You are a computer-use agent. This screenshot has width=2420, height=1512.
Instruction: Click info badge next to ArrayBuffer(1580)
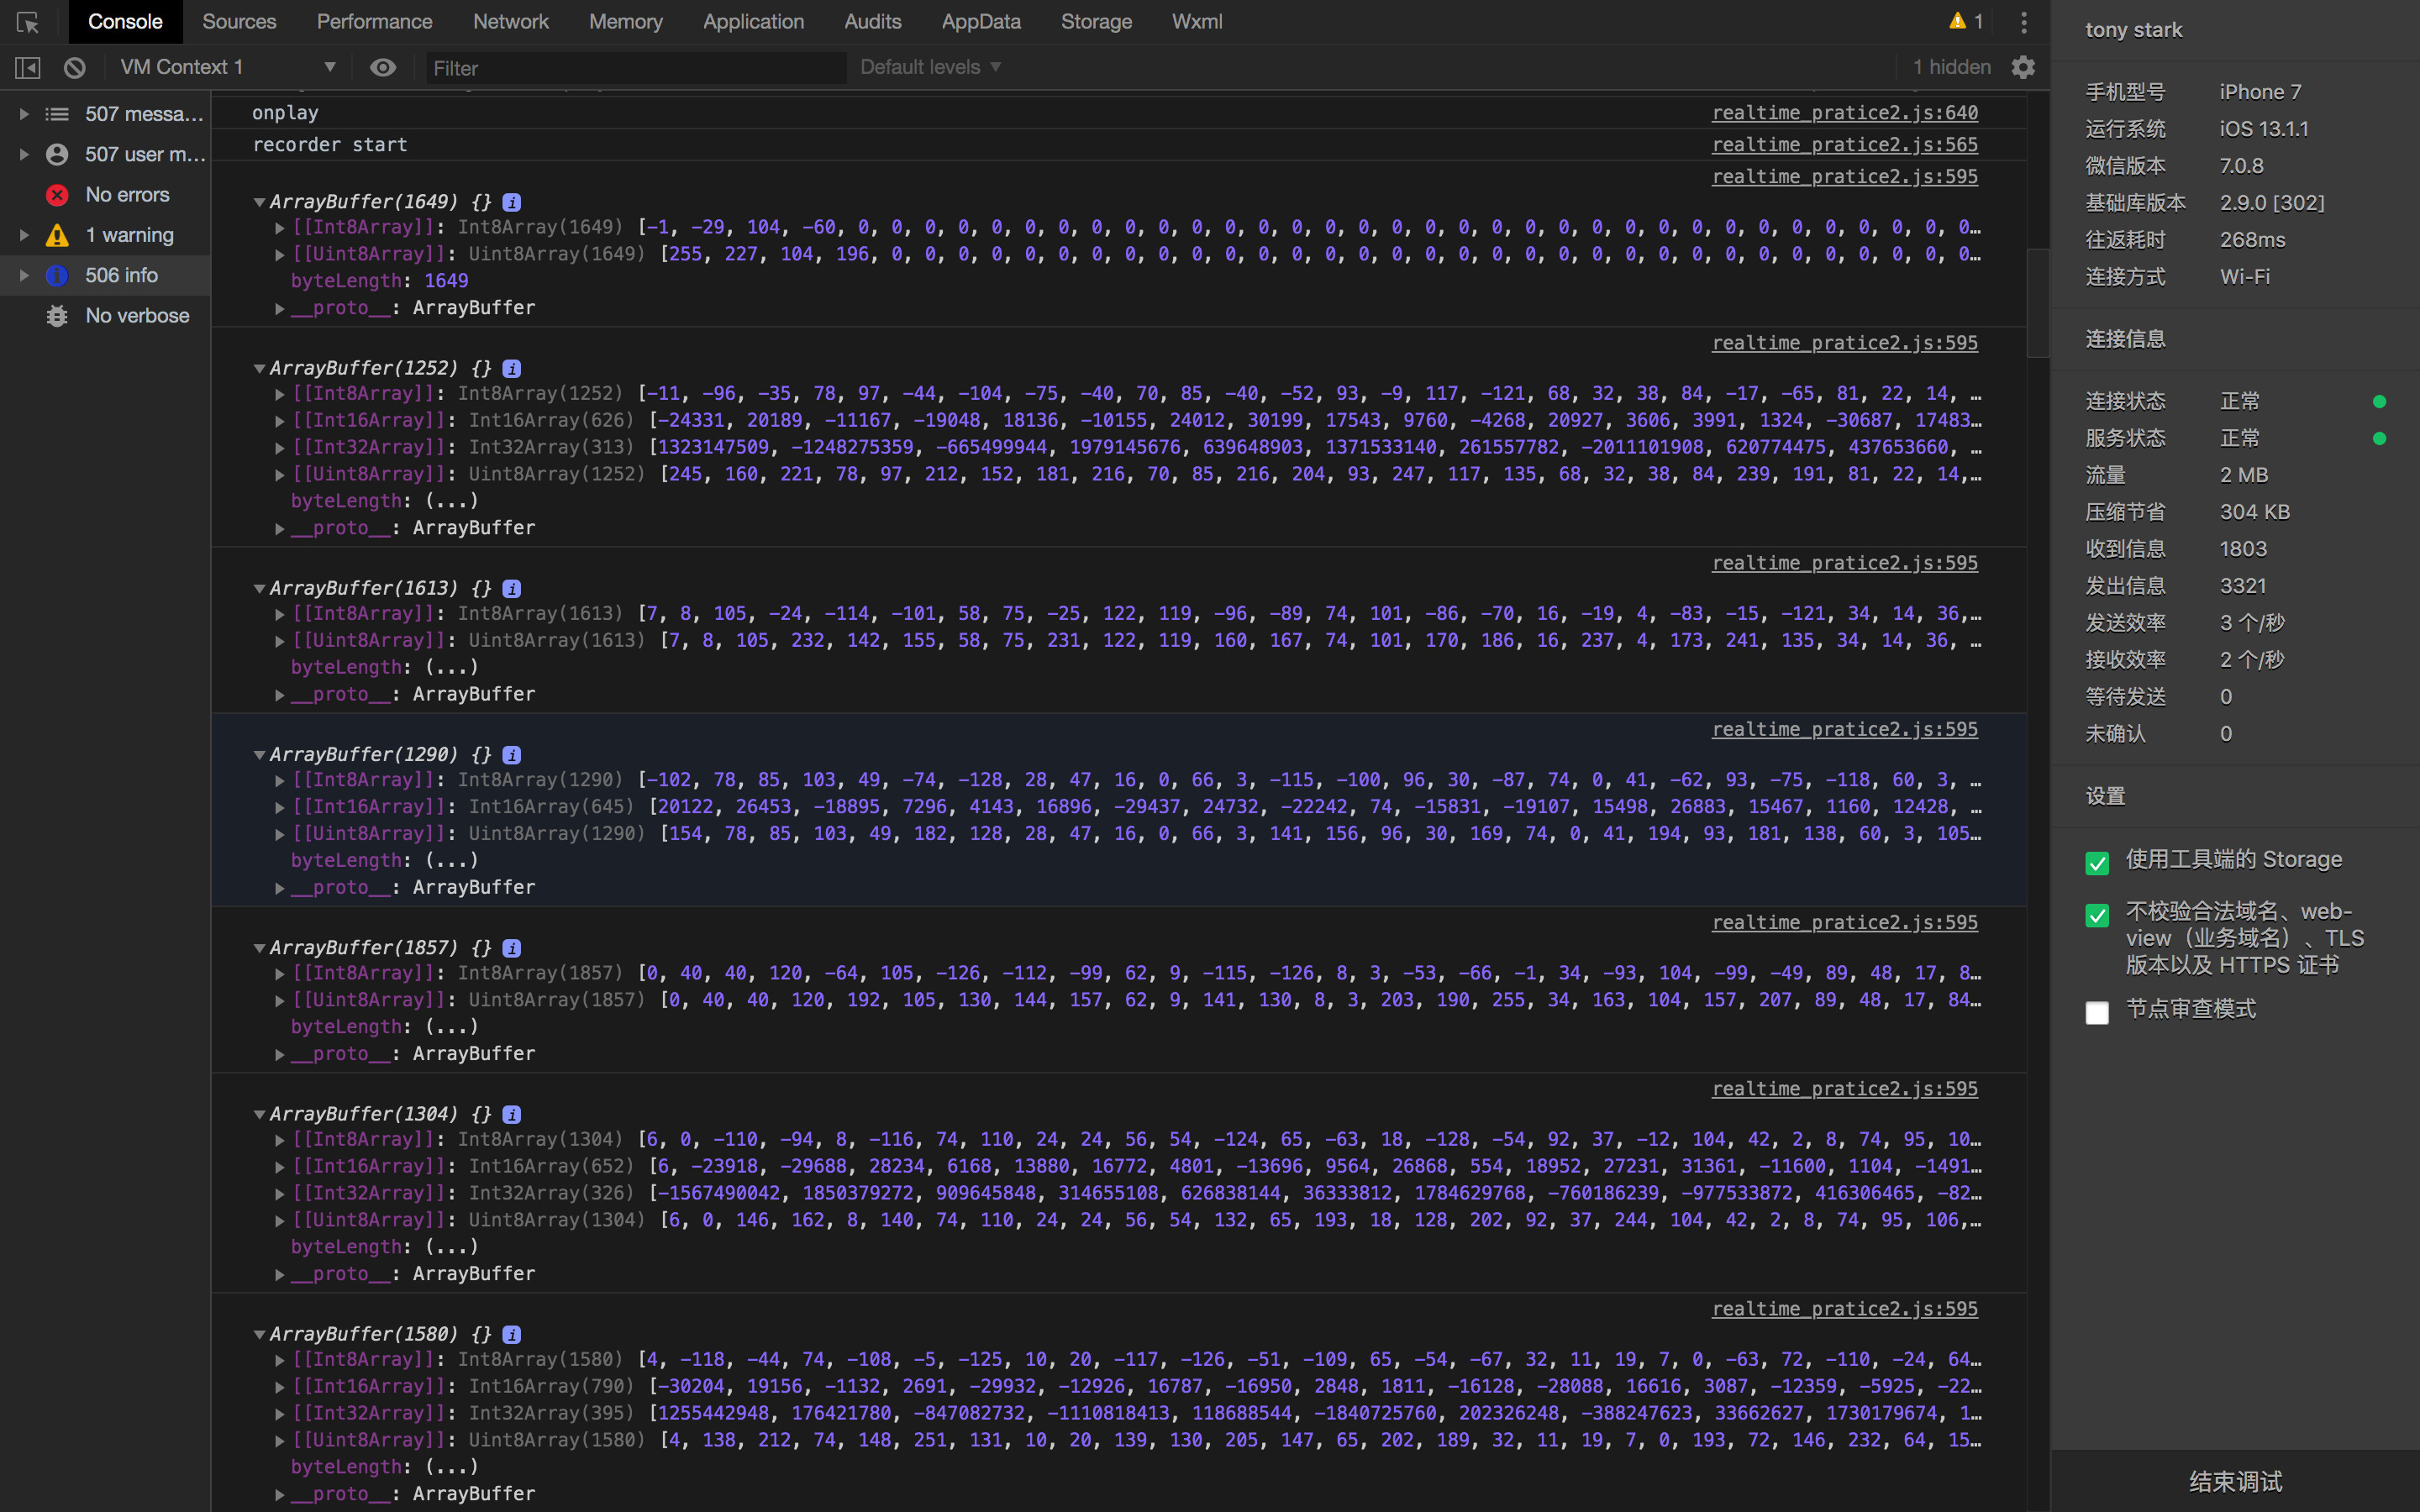tap(512, 1334)
